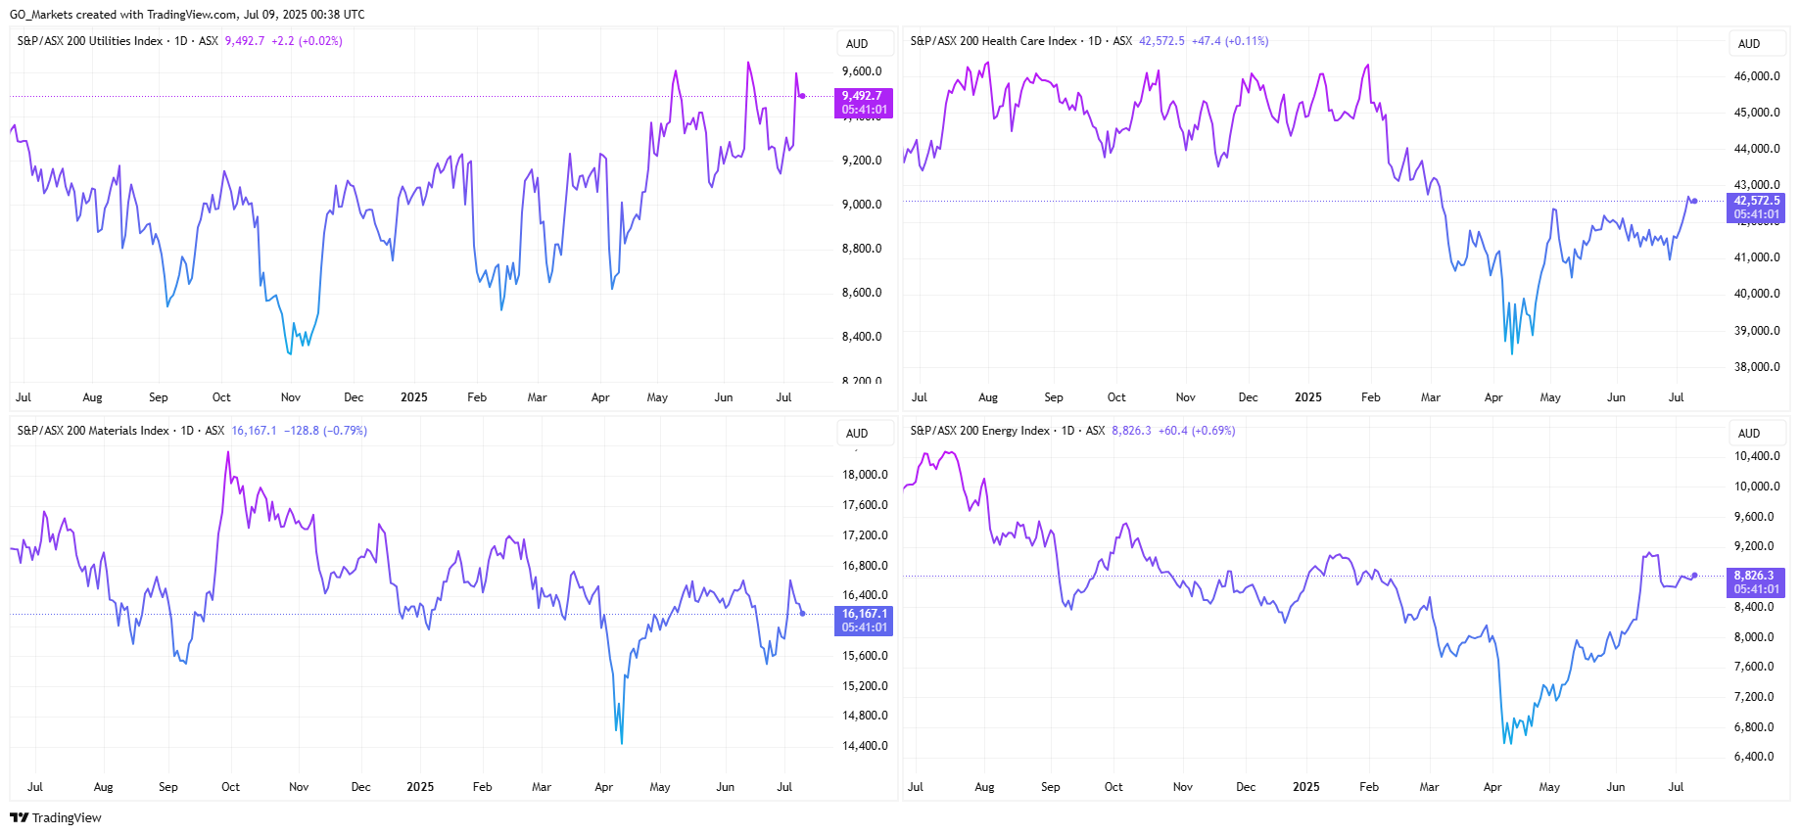Click the last-price dot on Energy chart line
The image size is (1800, 835).
click(1694, 576)
